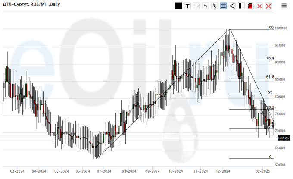Select the single trend line tool
The width and height of the screenshot is (293, 179).
(205, 6)
